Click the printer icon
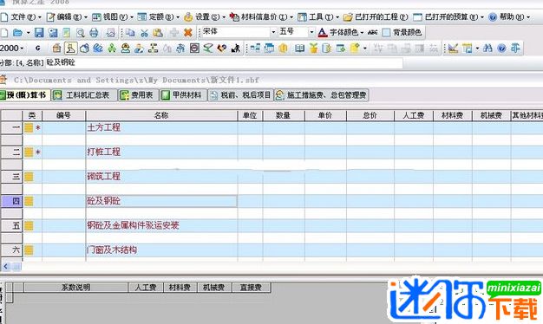Image resolution: width=543 pixels, height=324 pixels. 94,33
